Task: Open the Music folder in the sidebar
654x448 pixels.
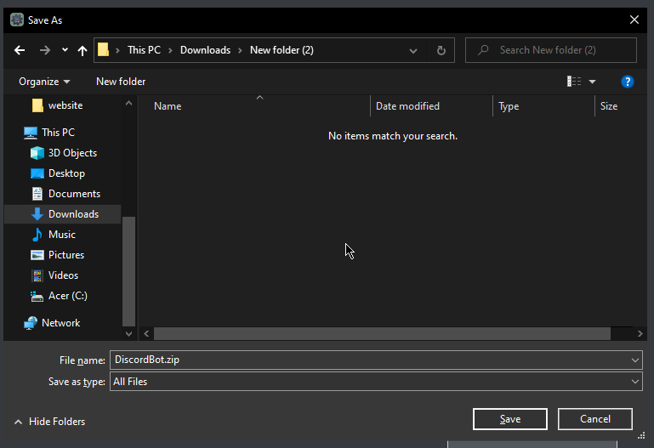Action: click(x=61, y=235)
